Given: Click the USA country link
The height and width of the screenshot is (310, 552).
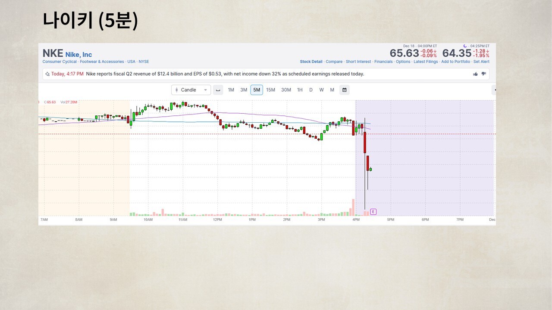Looking at the screenshot, I should (x=131, y=62).
